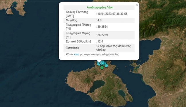
Task: Click the 'Αναθεωρημένη Λύση' header text
Action: (100, 7)
